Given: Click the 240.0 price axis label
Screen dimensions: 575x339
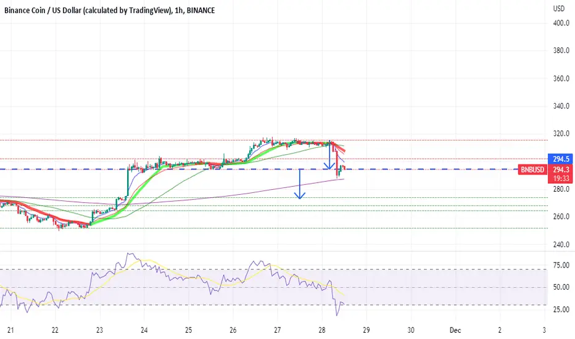Looking at the screenshot, I should (x=561, y=245).
